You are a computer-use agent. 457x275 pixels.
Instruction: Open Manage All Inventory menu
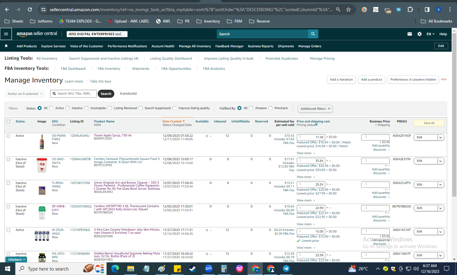[195, 46]
